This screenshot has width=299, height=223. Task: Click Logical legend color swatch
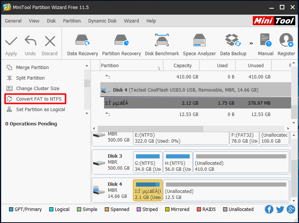51,209
